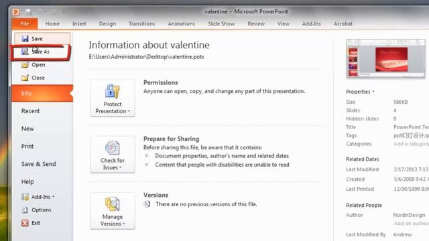Open the Protect Presentation dropdown

pyautogui.click(x=113, y=98)
